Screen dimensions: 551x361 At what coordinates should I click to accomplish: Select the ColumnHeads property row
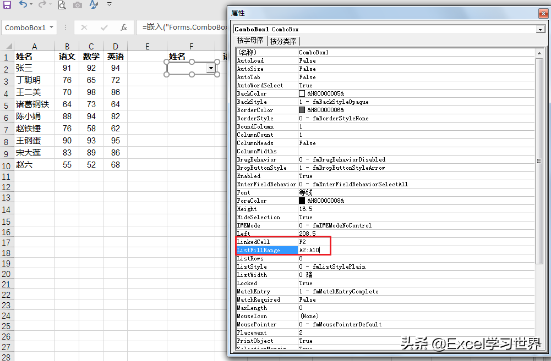tap(385, 143)
